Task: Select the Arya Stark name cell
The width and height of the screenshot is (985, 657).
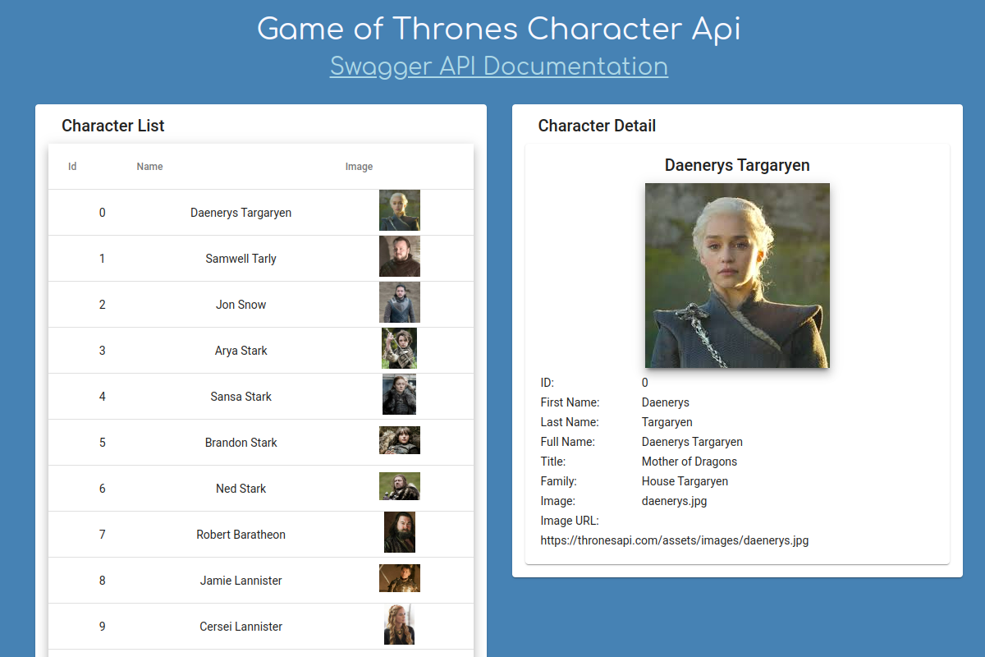Action: [x=241, y=351]
